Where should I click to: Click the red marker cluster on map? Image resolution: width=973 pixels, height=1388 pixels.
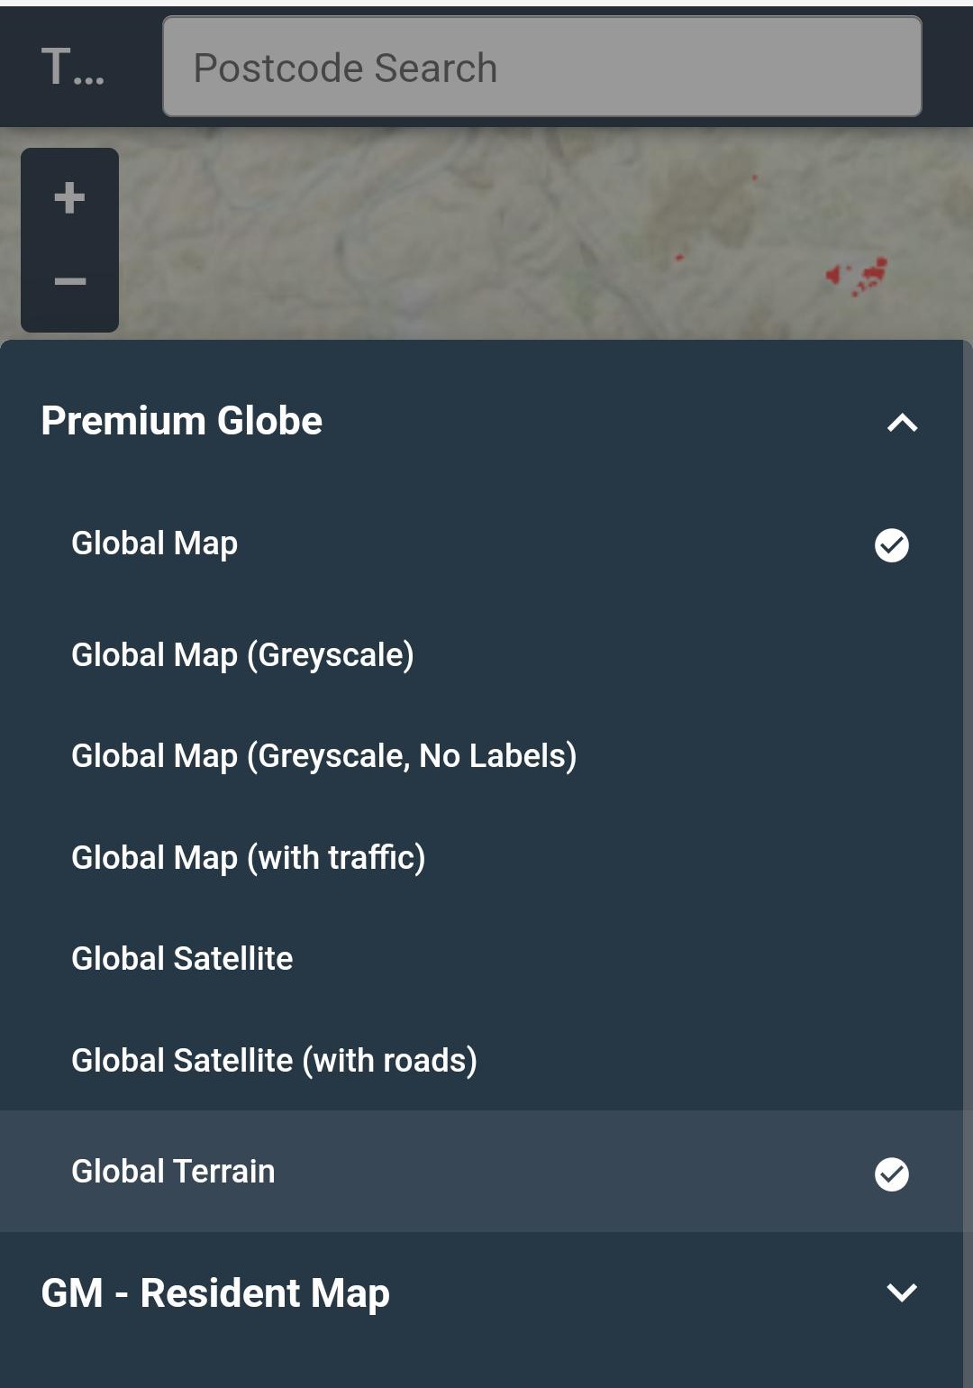(857, 274)
